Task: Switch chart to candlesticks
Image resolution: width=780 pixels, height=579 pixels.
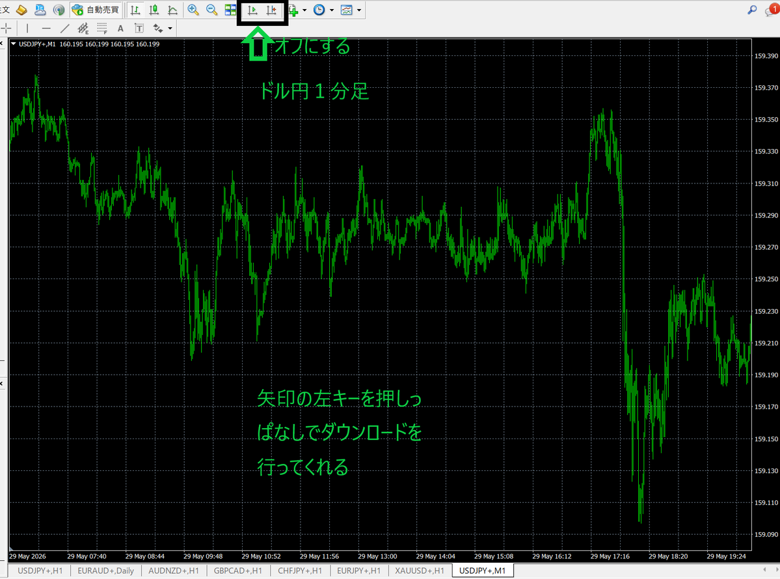Action: [154, 10]
